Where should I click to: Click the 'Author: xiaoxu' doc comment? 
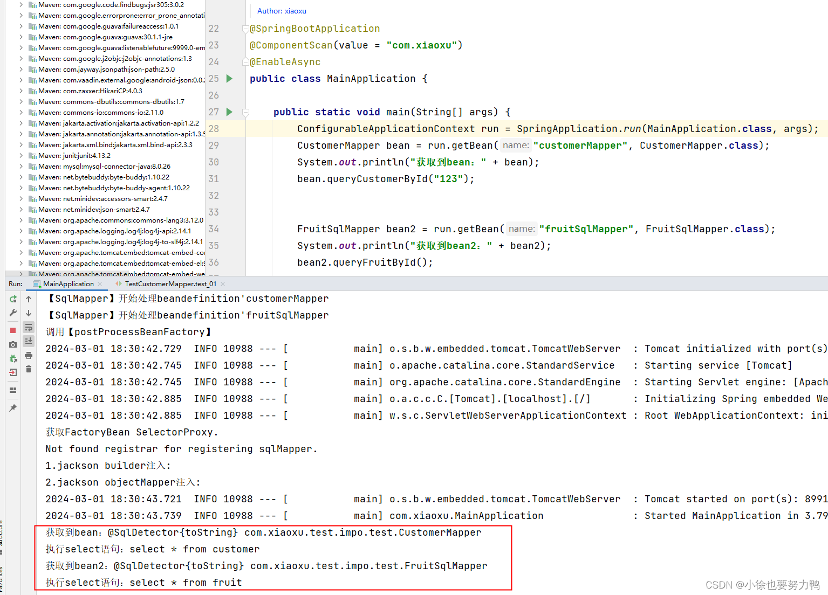point(282,11)
